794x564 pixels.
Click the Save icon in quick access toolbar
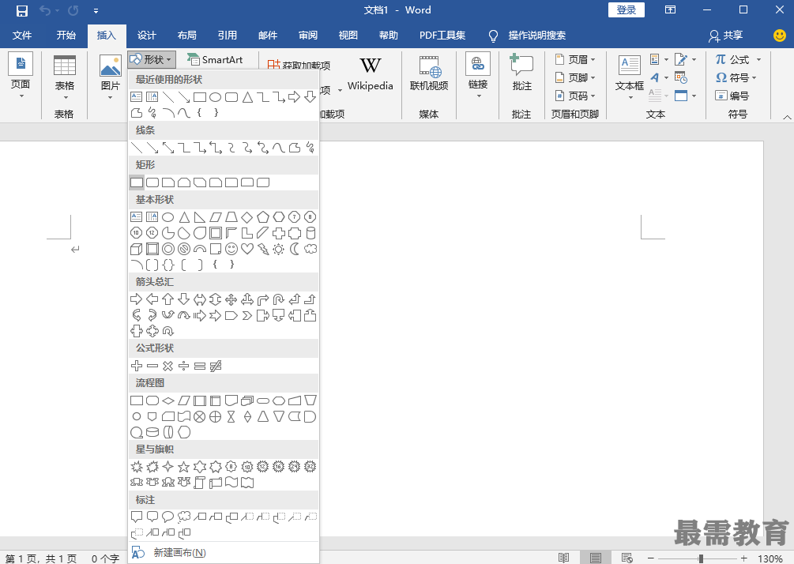coord(22,10)
